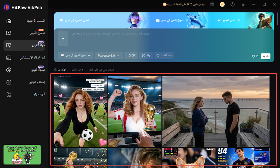Open the Home page sidebar icon
Image resolution: width=280 pixels, height=168 pixels.
coord(9,21)
